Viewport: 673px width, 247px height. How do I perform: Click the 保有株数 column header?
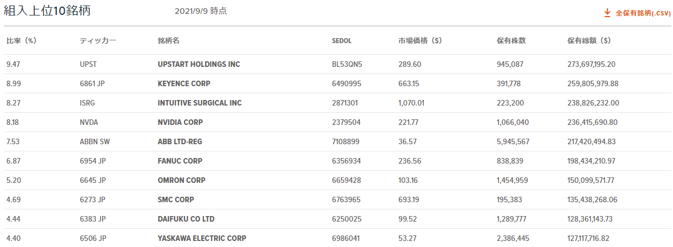pyautogui.click(x=511, y=41)
